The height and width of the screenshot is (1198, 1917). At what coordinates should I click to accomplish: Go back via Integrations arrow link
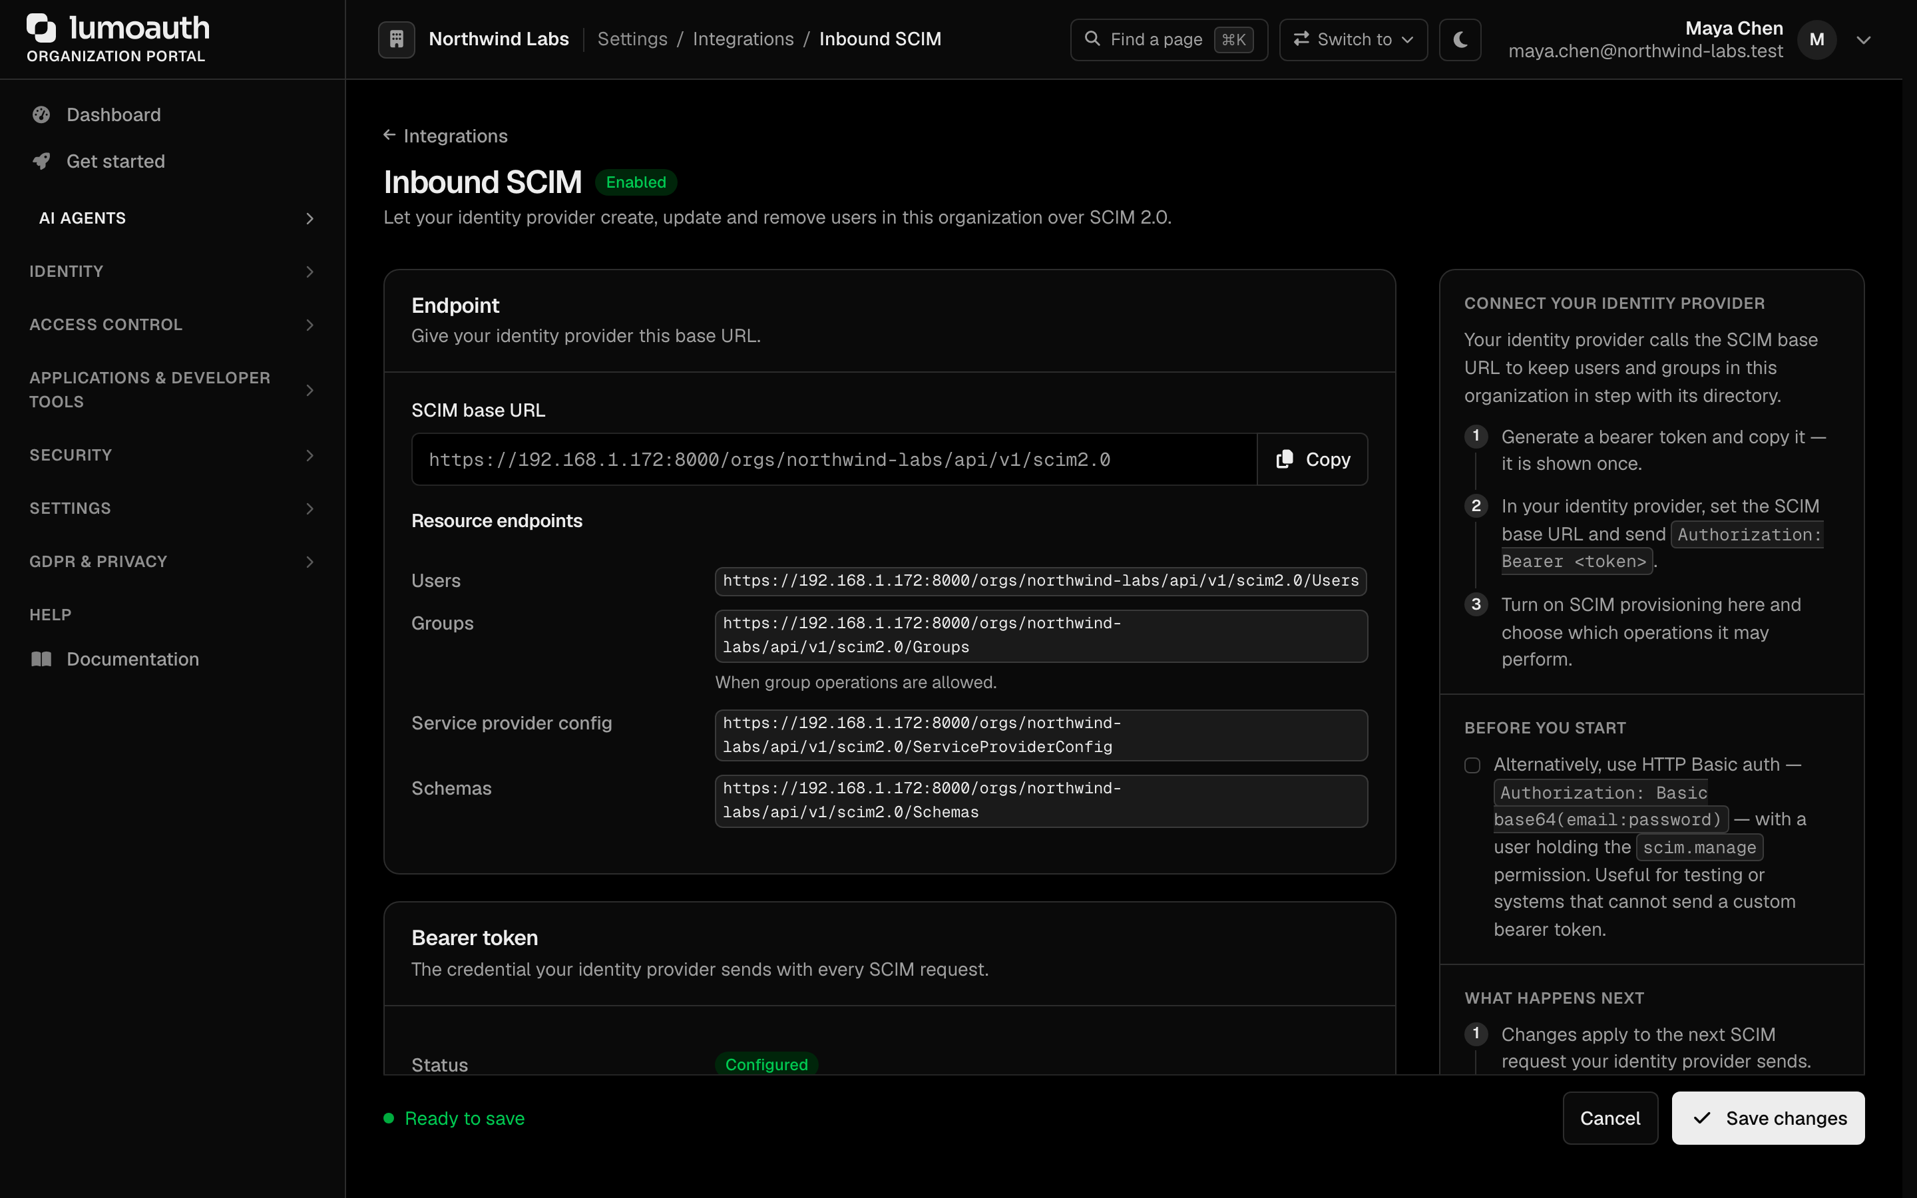click(446, 136)
